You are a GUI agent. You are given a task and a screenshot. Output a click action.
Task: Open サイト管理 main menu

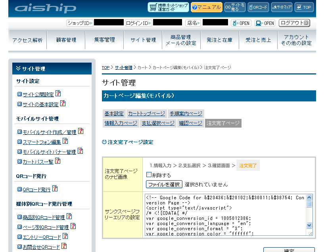143,40
